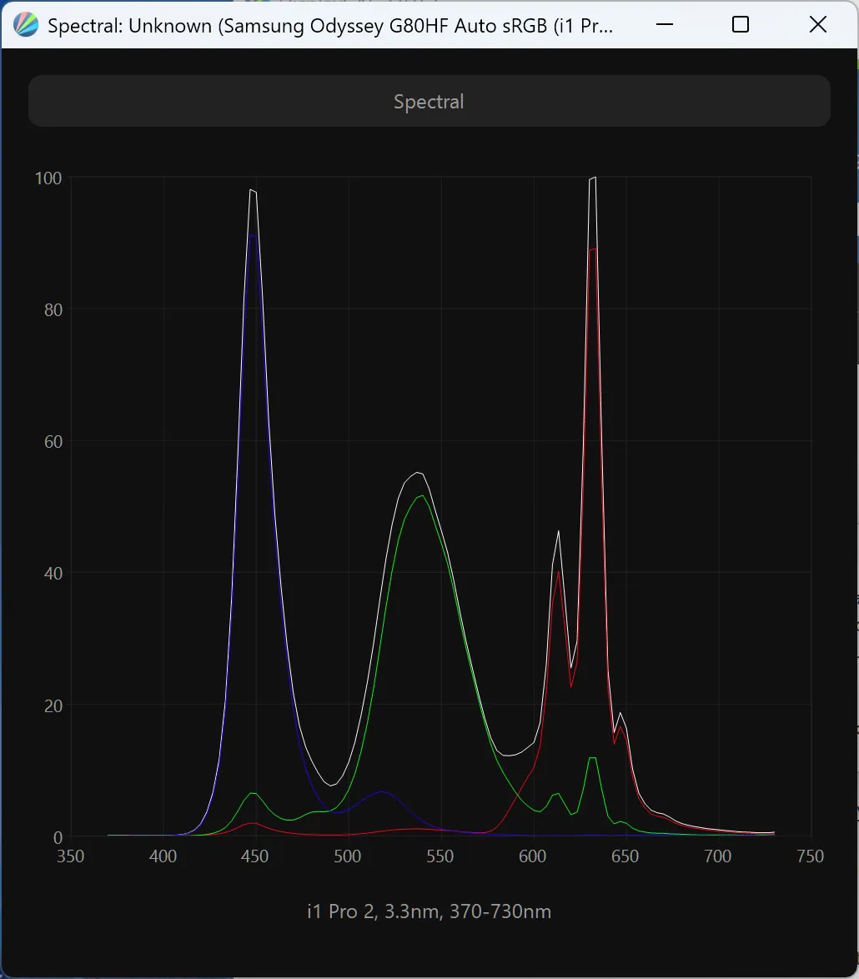Click the x-axis label 500
The width and height of the screenshot is (859, 979).
(347, 856)
